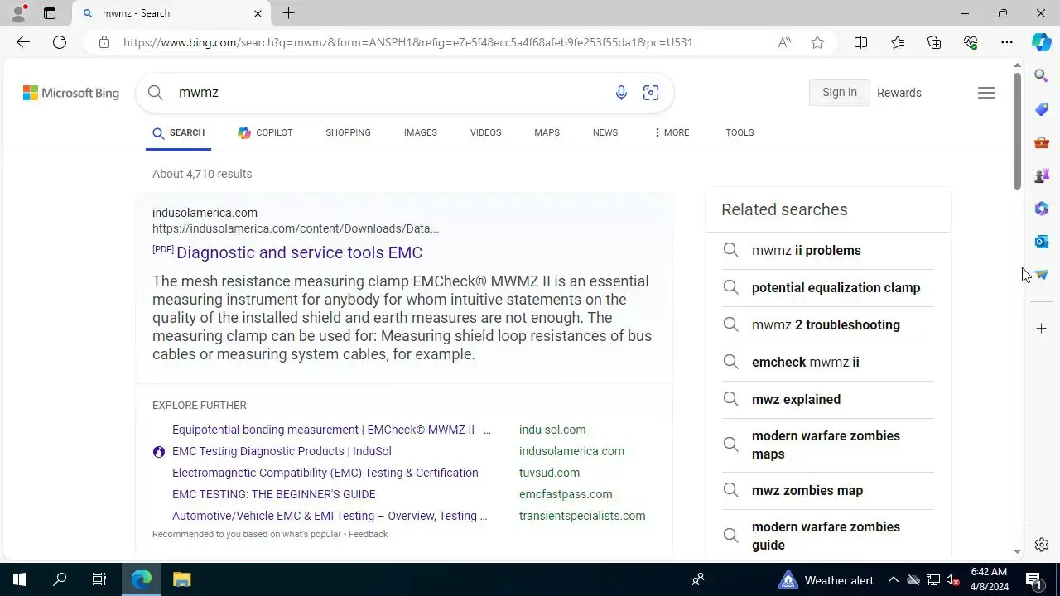This screenshot has width=1060, height=596.
Task: Open Collections in toolbar
Action: point(934,42)
